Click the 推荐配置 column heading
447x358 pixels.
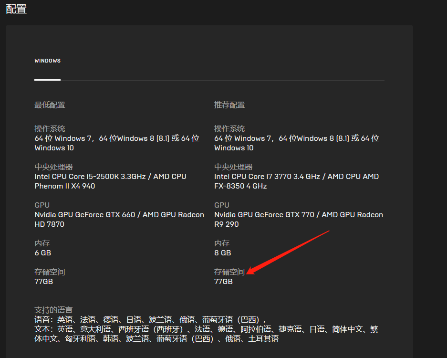pos(229,105)
